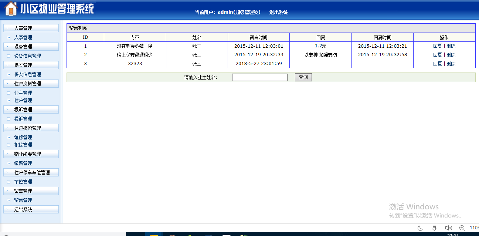Click 退出系统 link in top header

(x=278, y=12)
